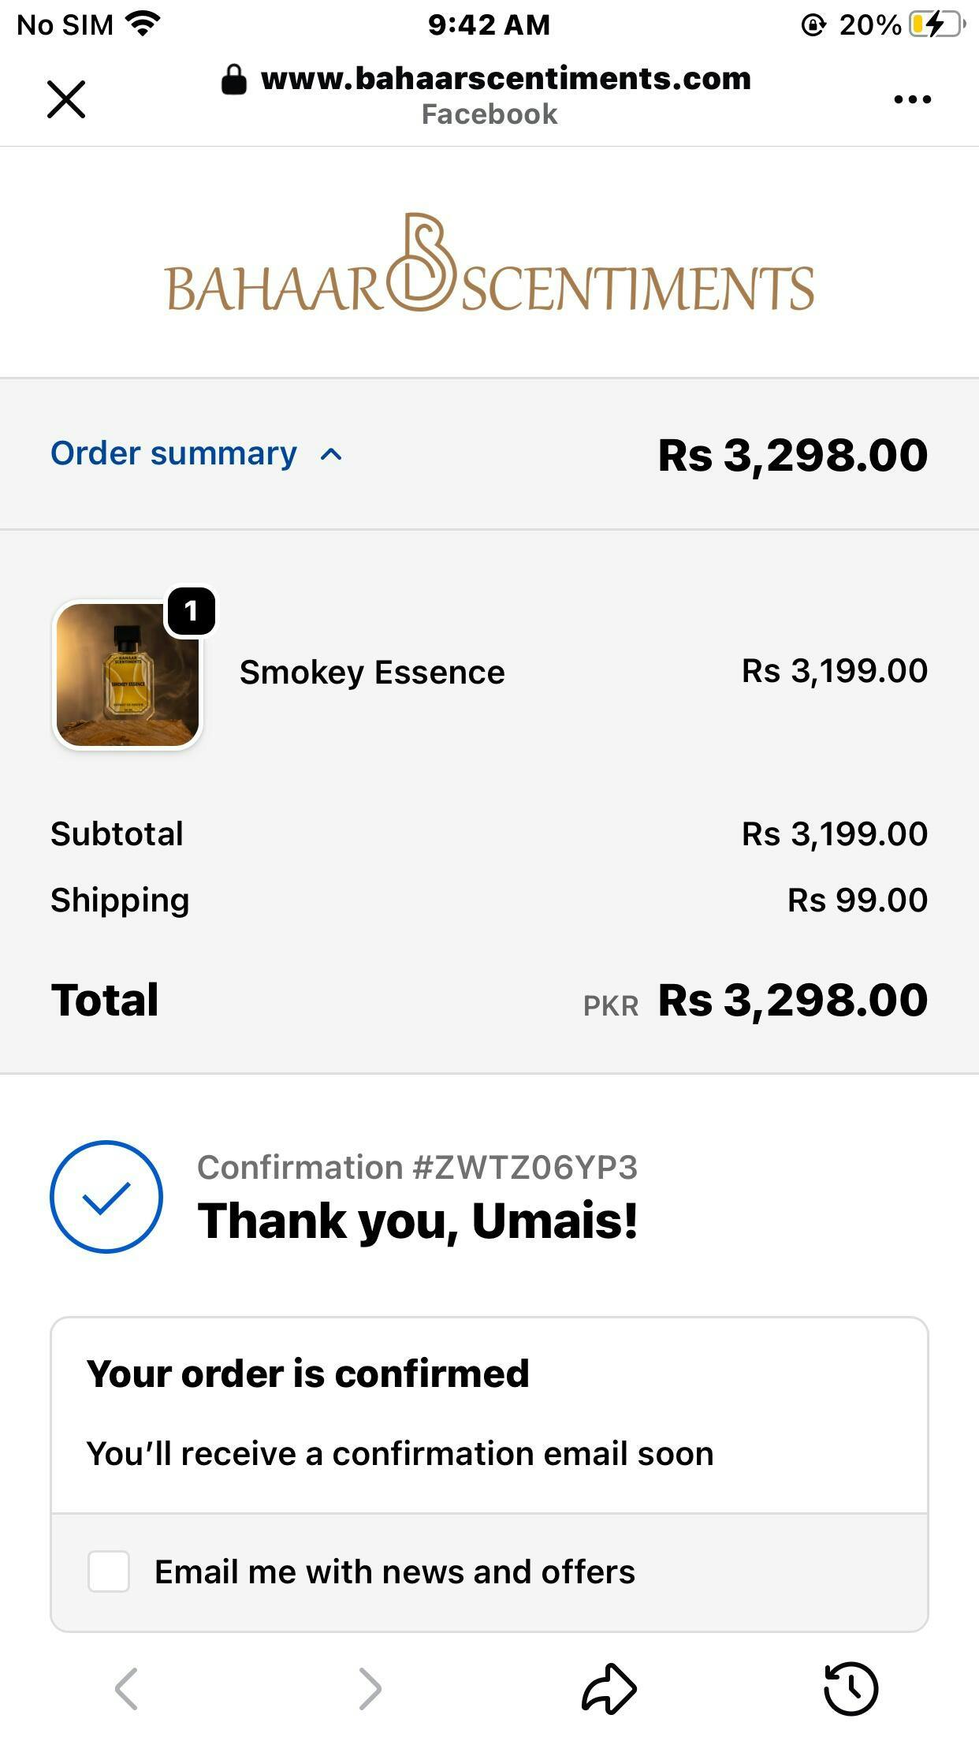
Task: Go back using the browser back arrow
Action: (126, 1688)
